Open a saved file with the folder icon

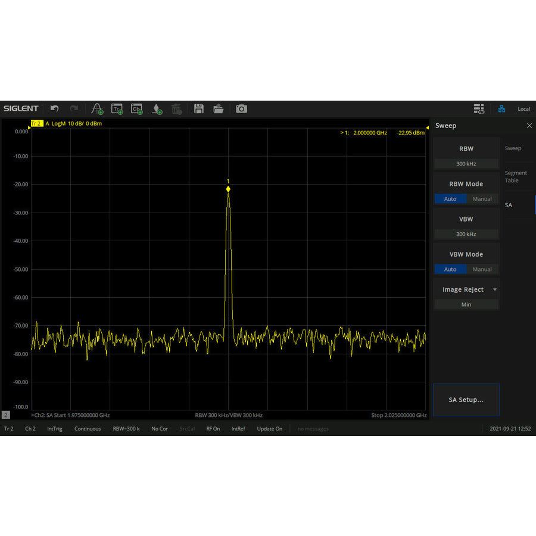pyautogui.click(x=219, y=109)
